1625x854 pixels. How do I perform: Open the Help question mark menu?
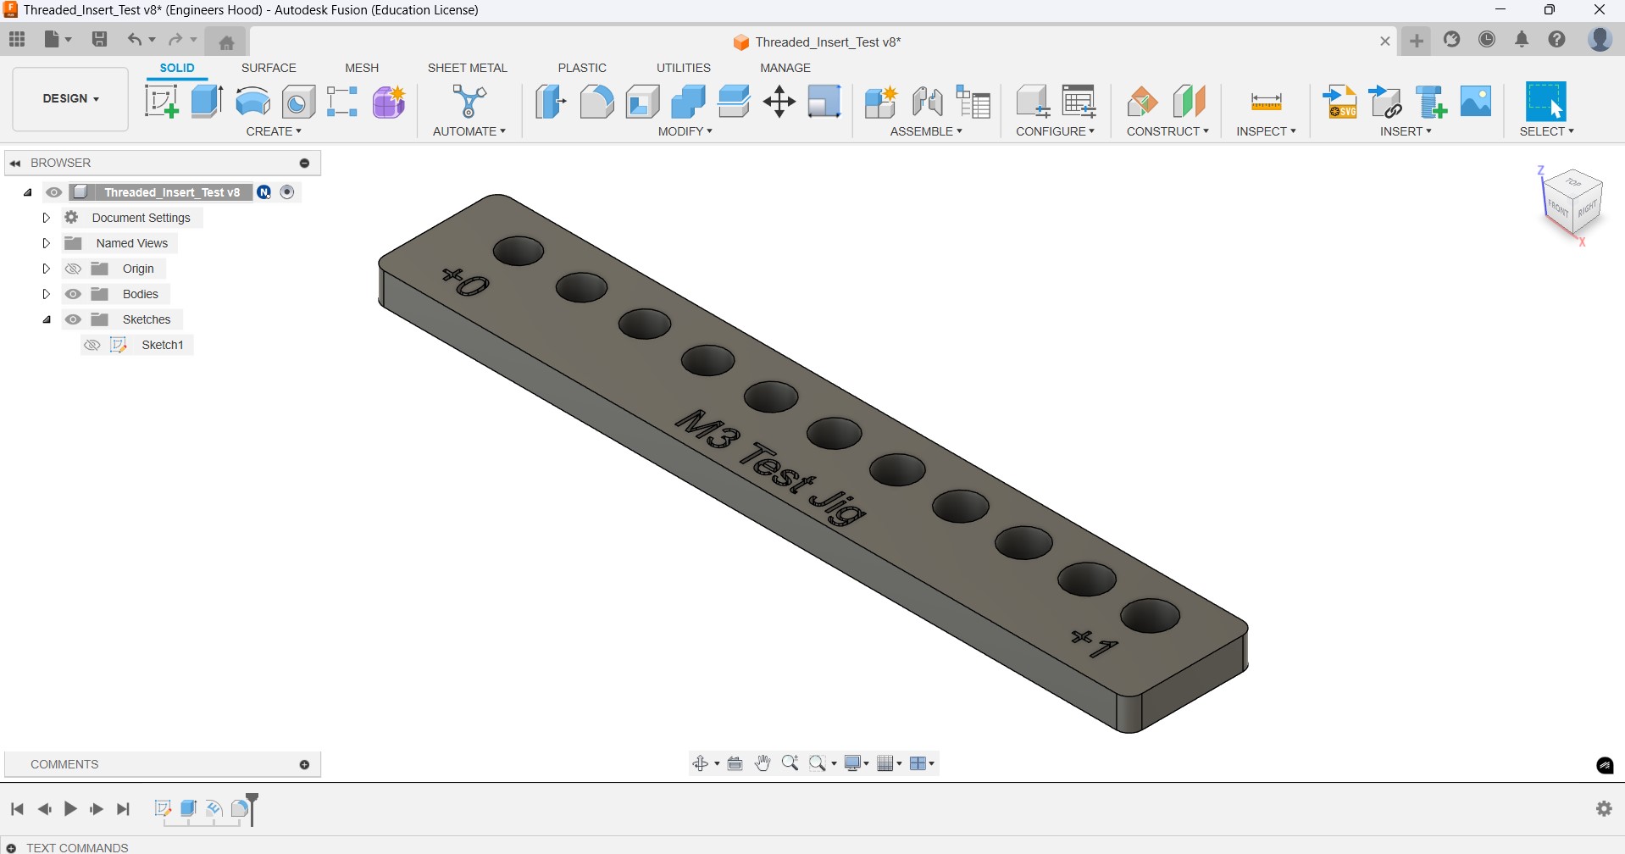(1557, 40)
